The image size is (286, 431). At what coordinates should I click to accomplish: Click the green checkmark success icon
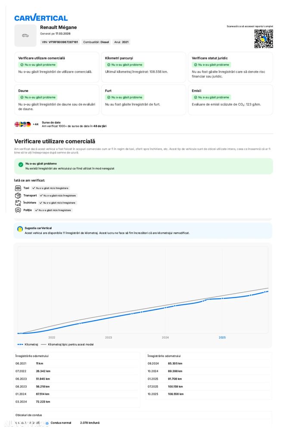tap(21, 164)
